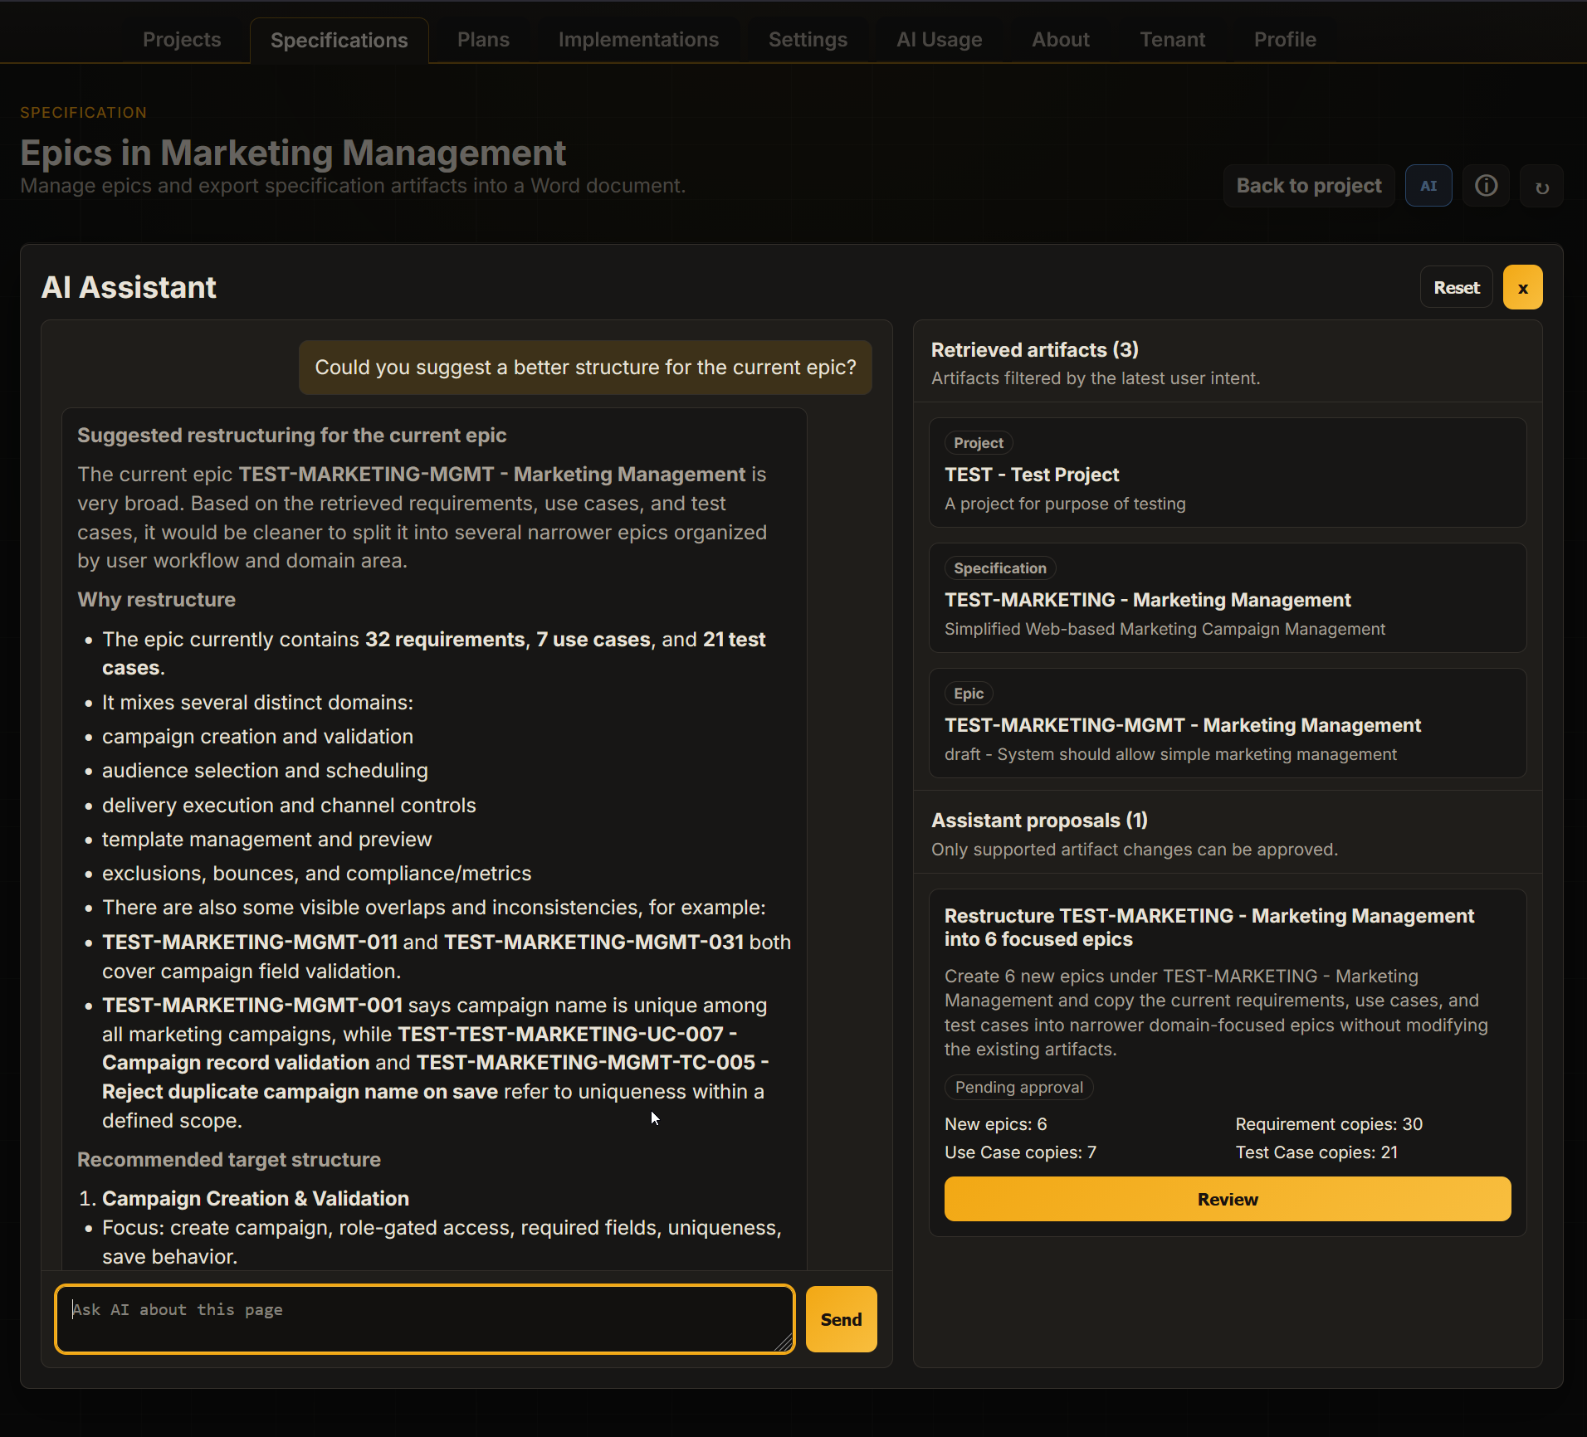1587x1437 pixels.
Task: Go to the Implementations tab
Action: [x=638, y=40]
